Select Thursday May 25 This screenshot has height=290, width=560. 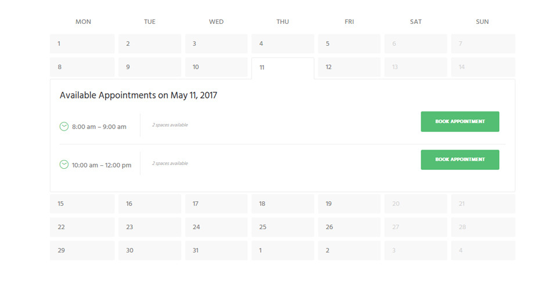[283, 227]
